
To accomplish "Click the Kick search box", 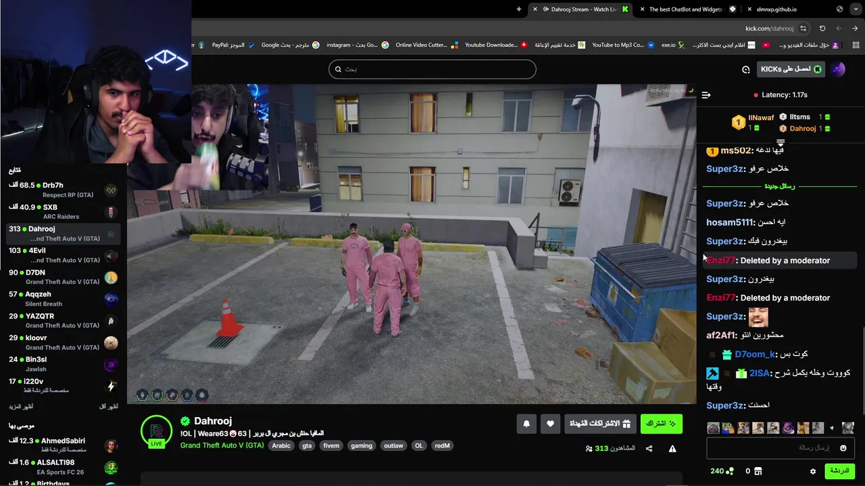I will tap(432, 69).
